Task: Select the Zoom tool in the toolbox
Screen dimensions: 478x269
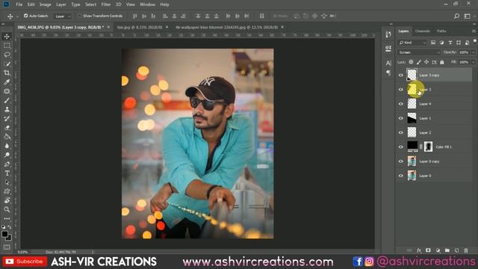Action: pyautogui.click(x=7, y=209)
